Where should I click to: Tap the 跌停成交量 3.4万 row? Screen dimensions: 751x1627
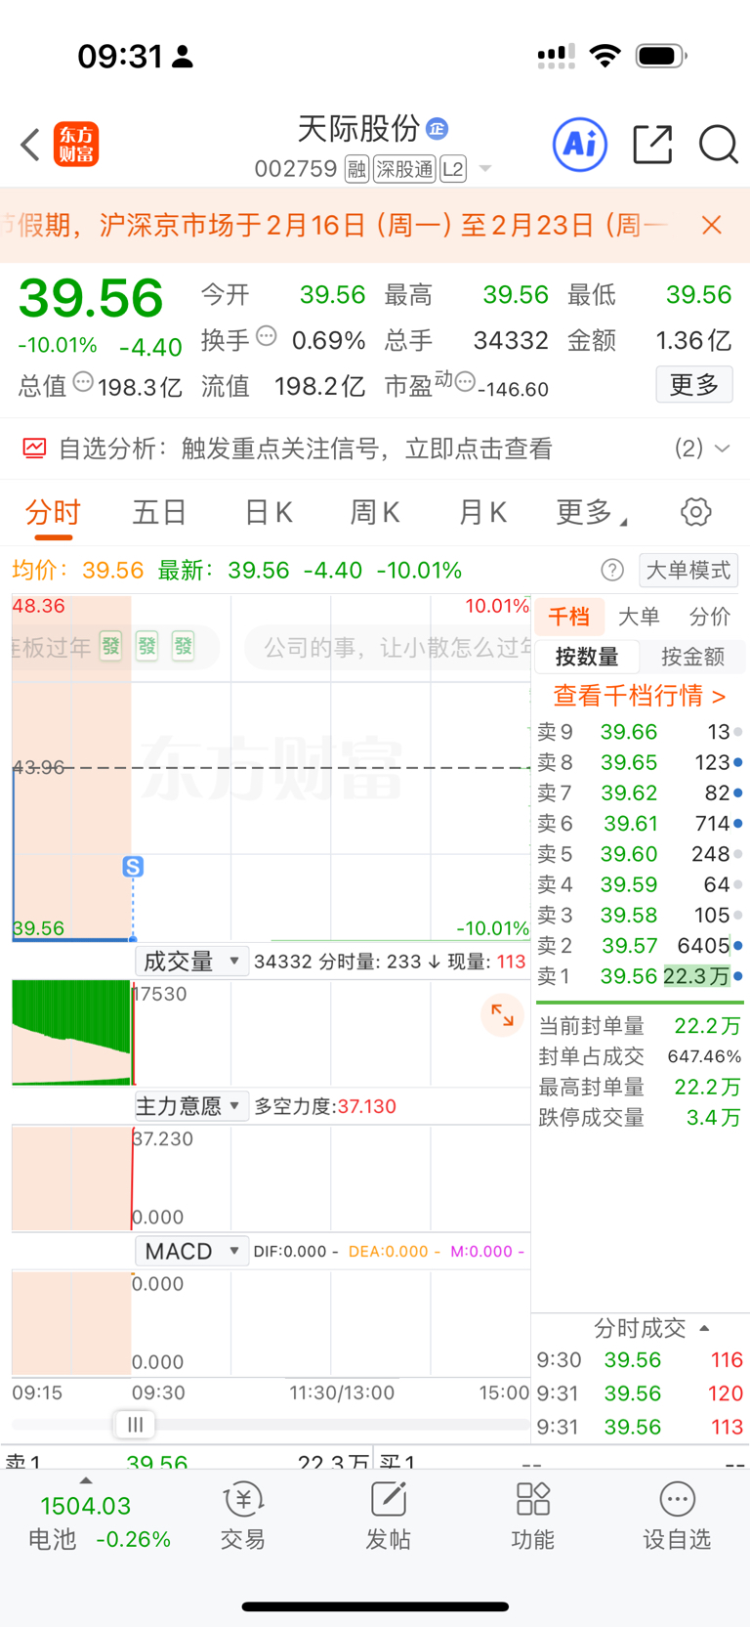tap(640, 1117)
